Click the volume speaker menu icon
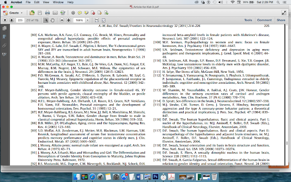This screenshot has width=291, height=182. (221, 2)
